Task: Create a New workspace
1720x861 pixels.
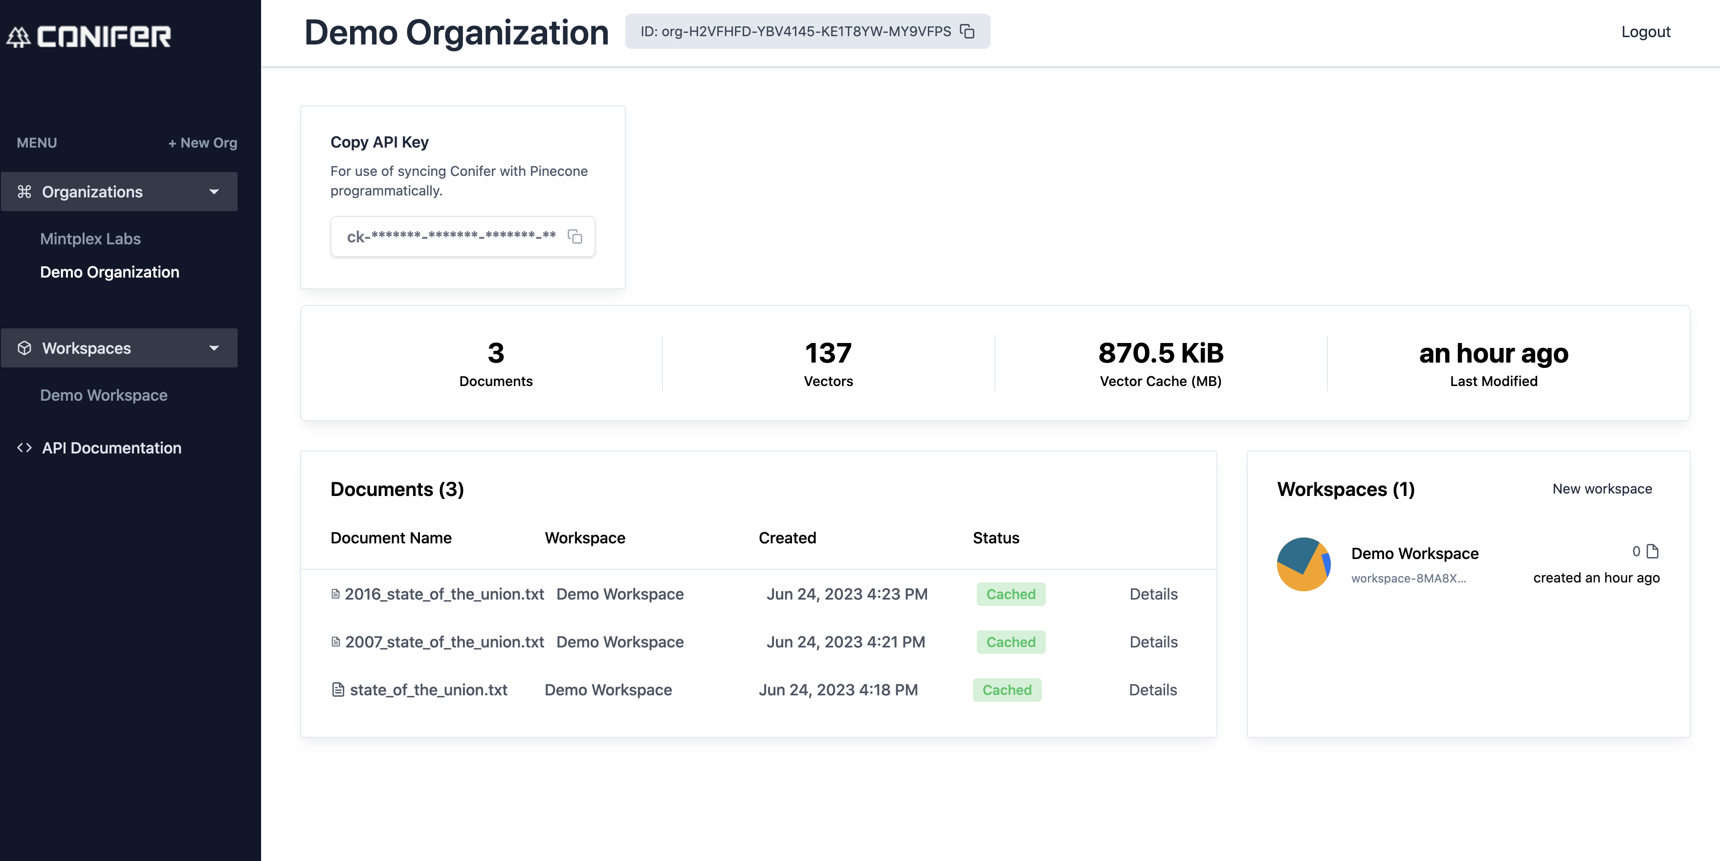Action: coord(1602,489)
